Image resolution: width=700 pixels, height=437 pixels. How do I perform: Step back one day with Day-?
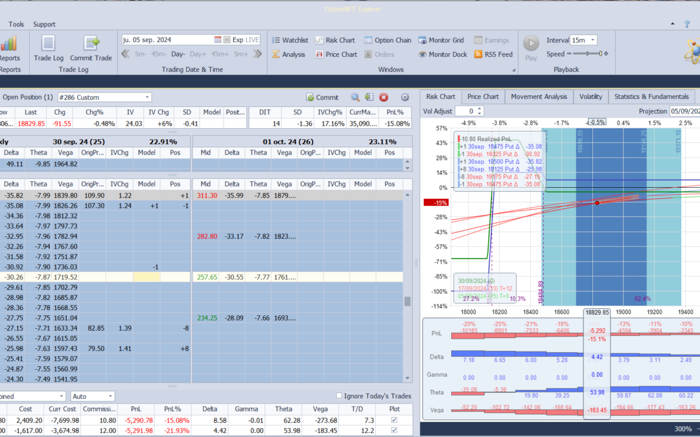tap(178, 54)
